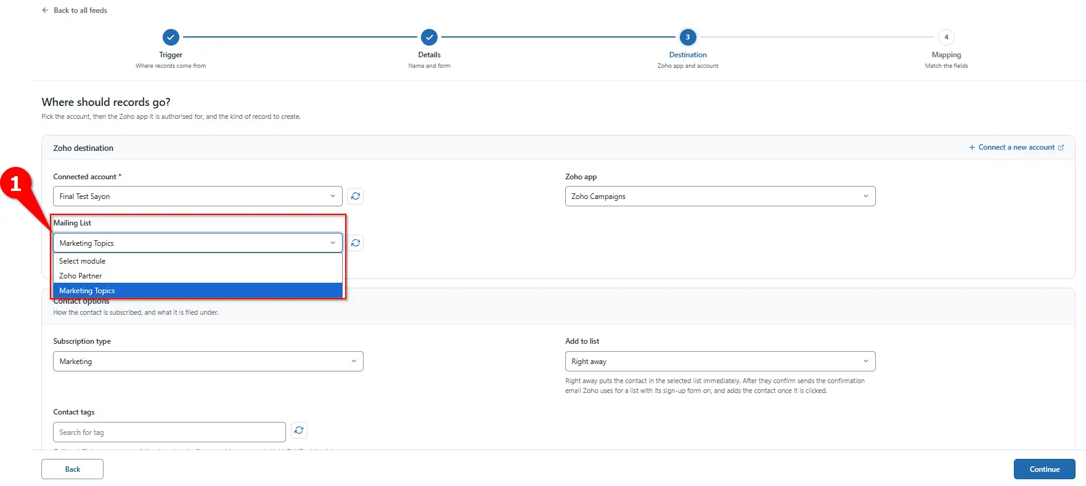Click the Where should records go? heading

click(106, 102)
